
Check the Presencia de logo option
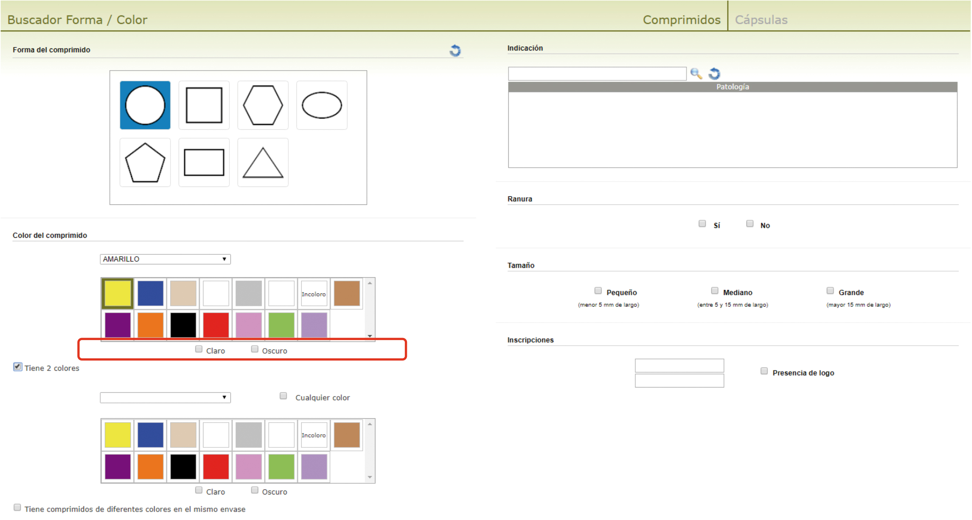pyautogui.click(x=764, y=371)
